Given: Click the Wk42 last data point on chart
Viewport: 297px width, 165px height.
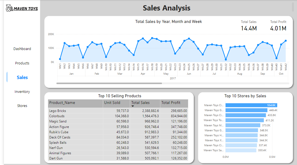Looking at the screenshot, I should [286, 41].
